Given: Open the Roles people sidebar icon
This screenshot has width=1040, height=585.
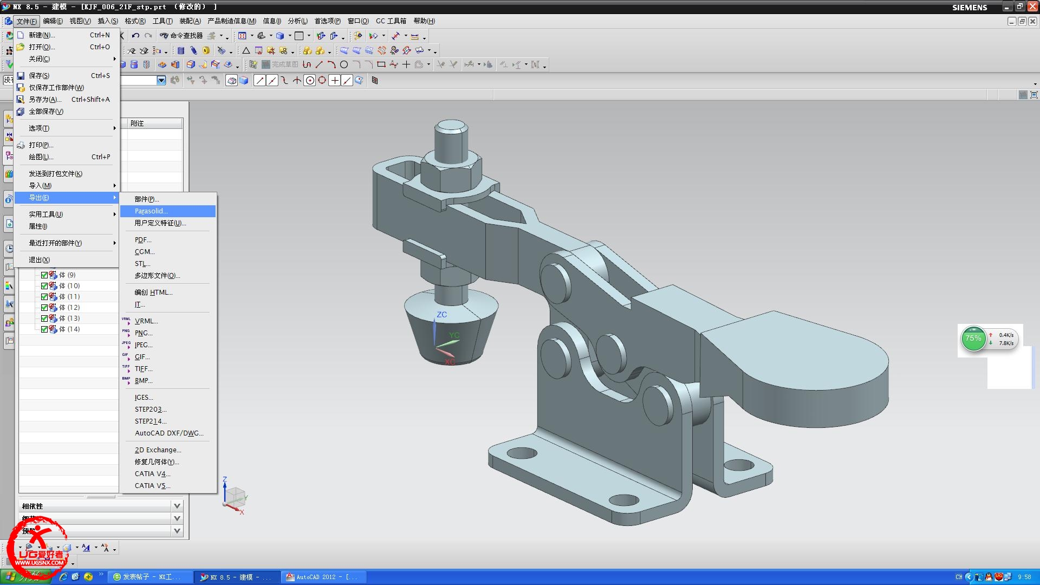Looking at the screenshot, I should point(9,323).
